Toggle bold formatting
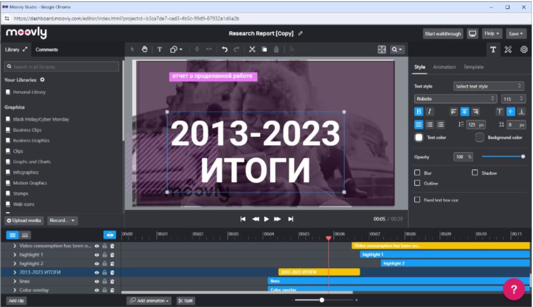 [418, 111]
